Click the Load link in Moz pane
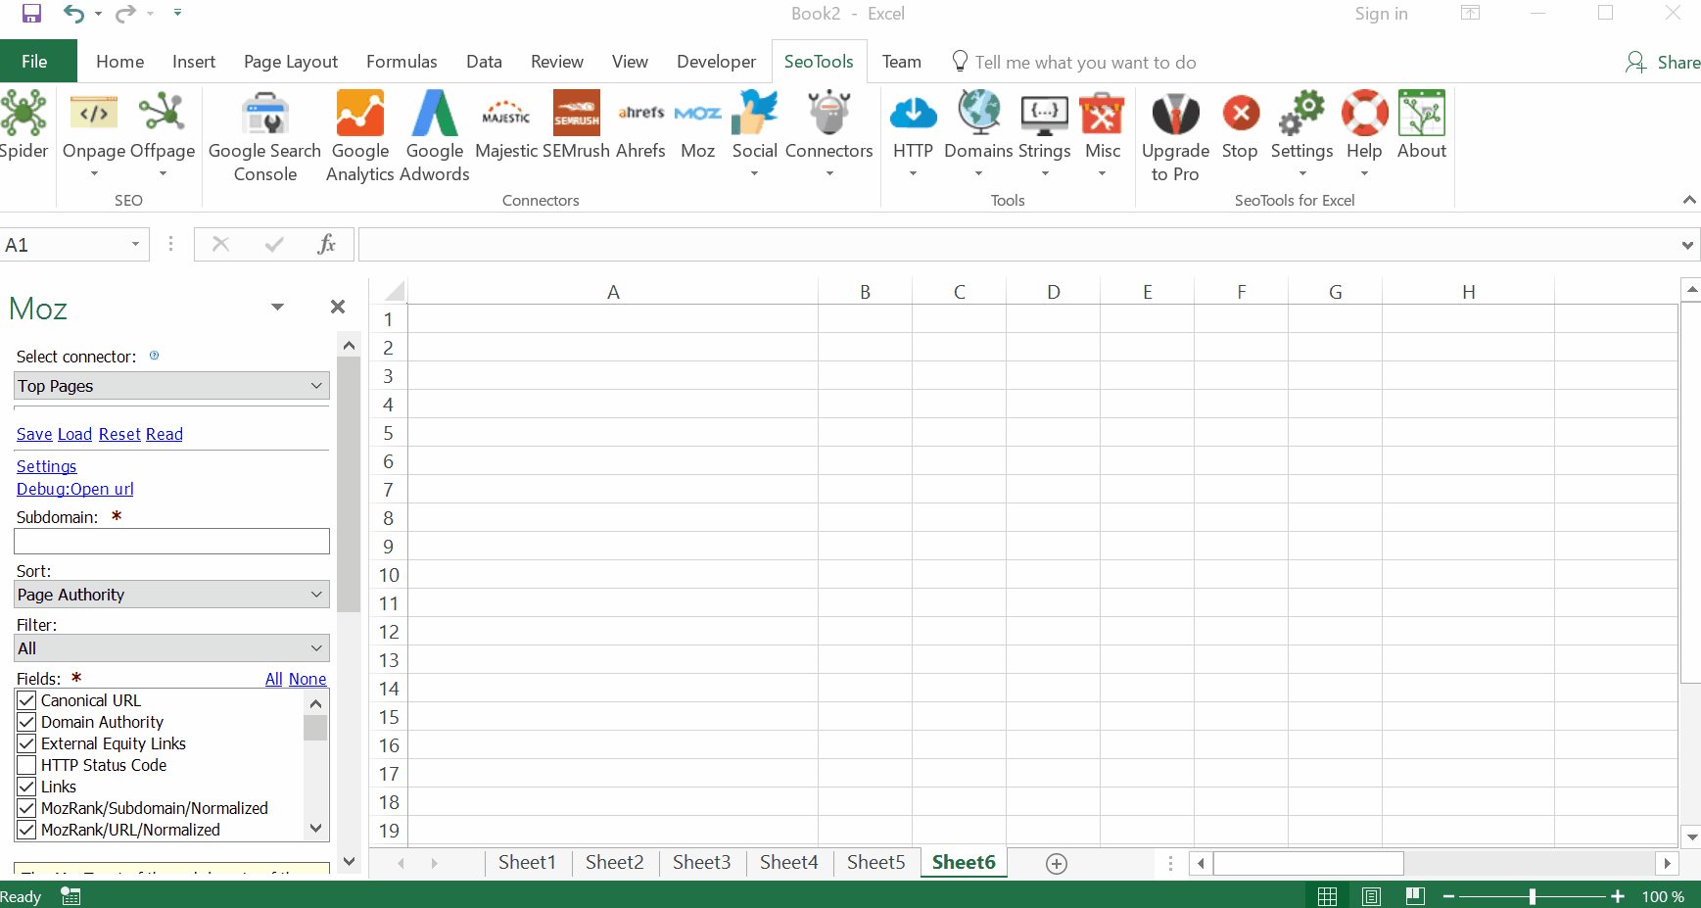Screen dimensions: 1701x908 74,434
